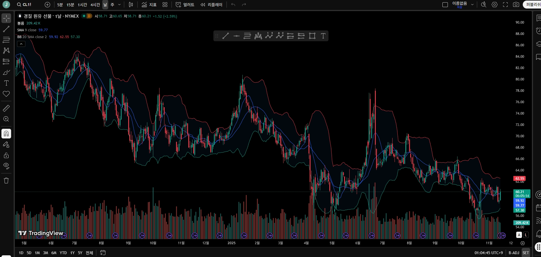Take a chart snapshot with camera icon

[516, 5]
